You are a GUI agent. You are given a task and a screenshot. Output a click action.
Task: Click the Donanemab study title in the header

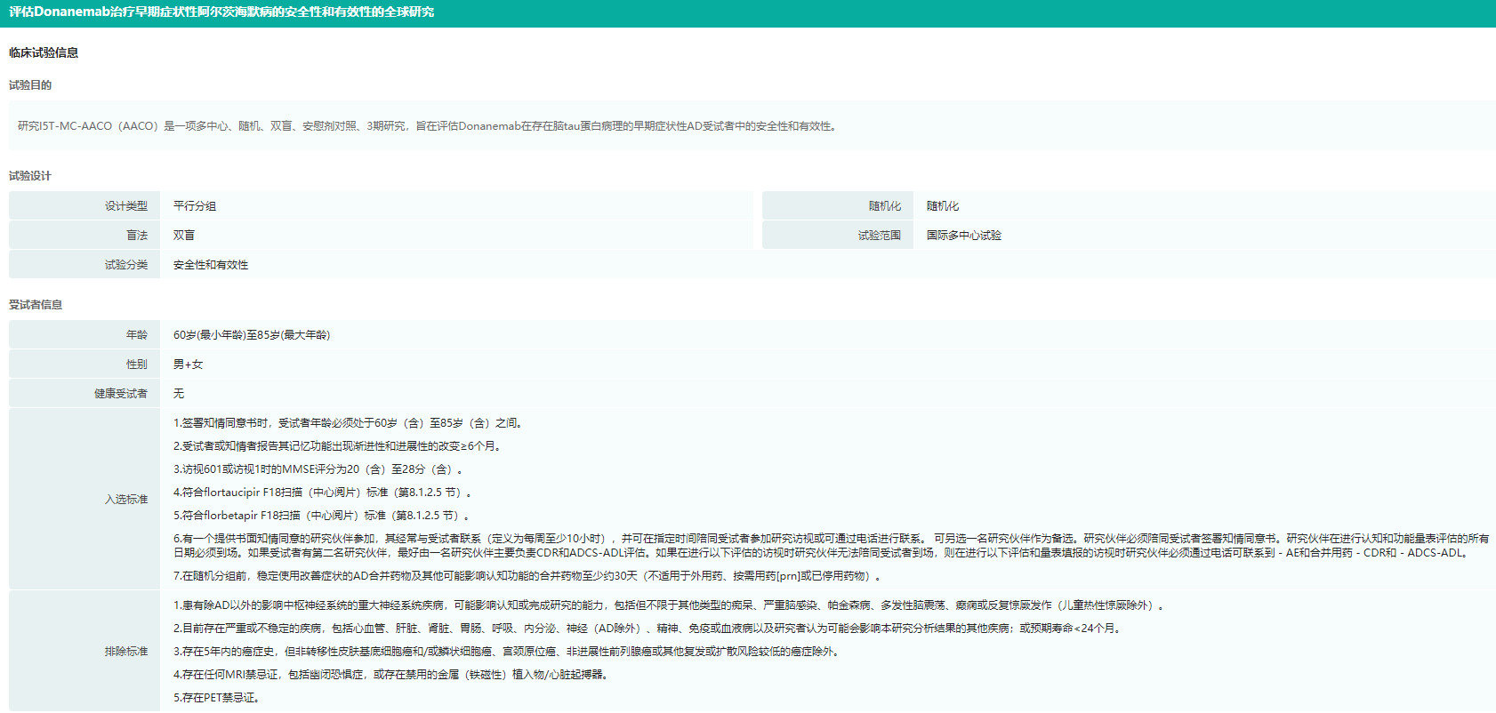221,12
